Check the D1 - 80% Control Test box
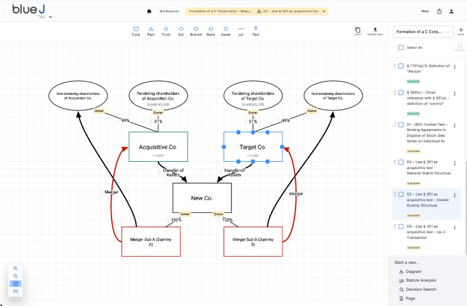467x306 pixels. coord(401,125)
